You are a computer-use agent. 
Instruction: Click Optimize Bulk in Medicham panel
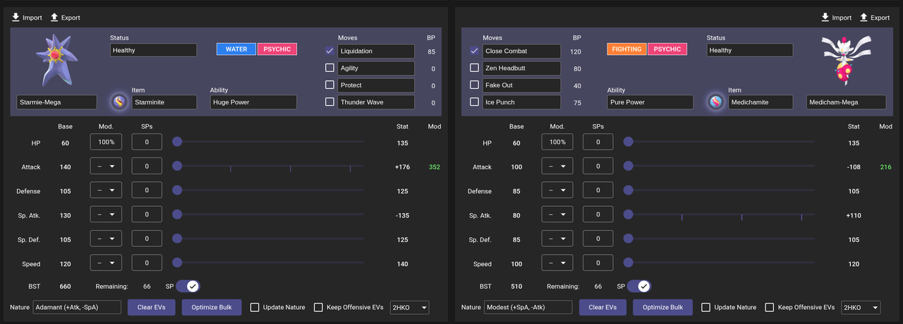pyautogui.click(x=662, y=307)
